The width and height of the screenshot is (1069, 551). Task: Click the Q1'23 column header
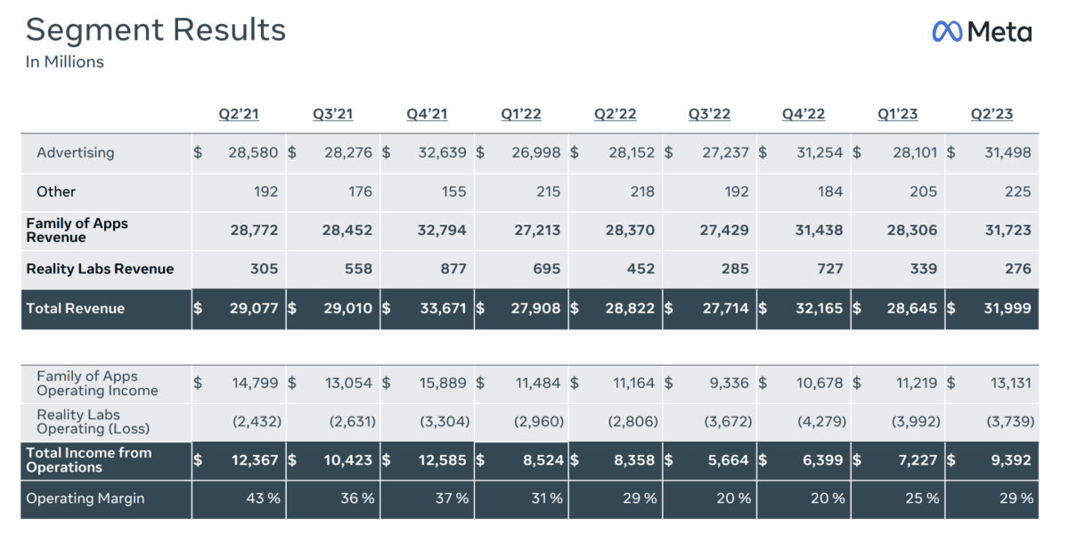pos(897,114)
